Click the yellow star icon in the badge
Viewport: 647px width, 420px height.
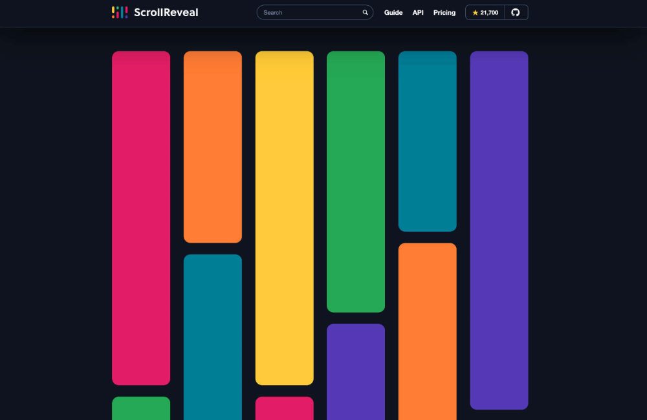474,12
